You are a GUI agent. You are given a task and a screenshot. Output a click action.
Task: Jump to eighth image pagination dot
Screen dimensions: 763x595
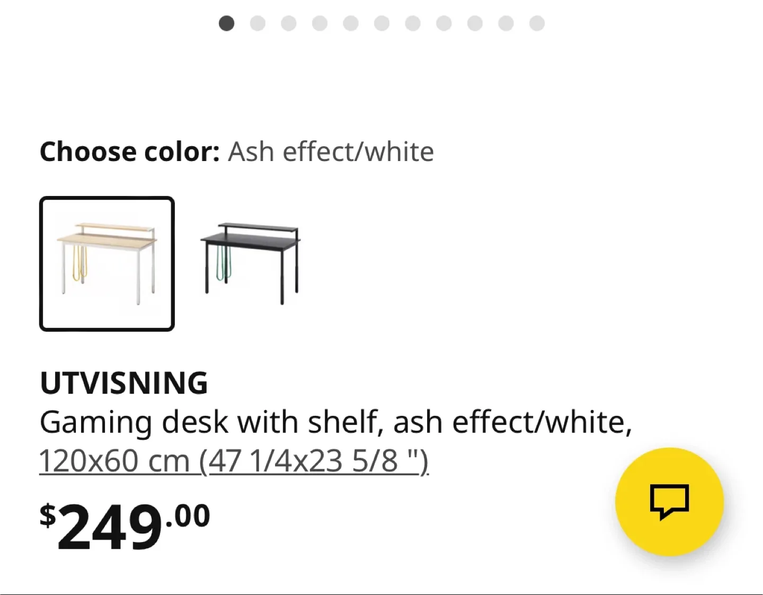coord(443,23)
